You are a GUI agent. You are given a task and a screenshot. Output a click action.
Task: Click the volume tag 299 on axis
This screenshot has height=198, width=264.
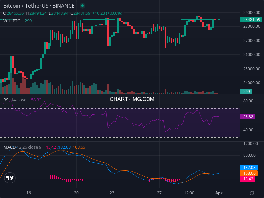pyautogui.click(x=246, y=91)
